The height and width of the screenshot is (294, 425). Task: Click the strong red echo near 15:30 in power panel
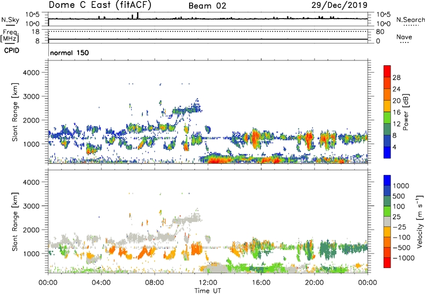[x=255, y=137]
